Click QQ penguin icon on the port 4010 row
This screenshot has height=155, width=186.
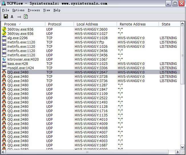tap(4, 119)
